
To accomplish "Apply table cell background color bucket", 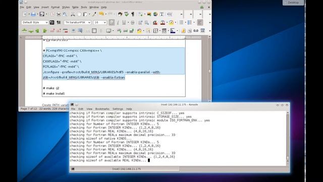I will 139,31.
